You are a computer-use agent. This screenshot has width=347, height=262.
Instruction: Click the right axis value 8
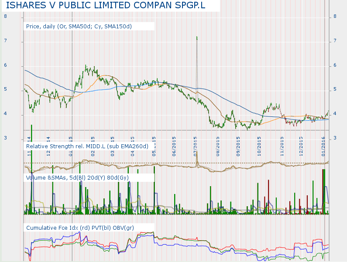(x=335, y=16)
